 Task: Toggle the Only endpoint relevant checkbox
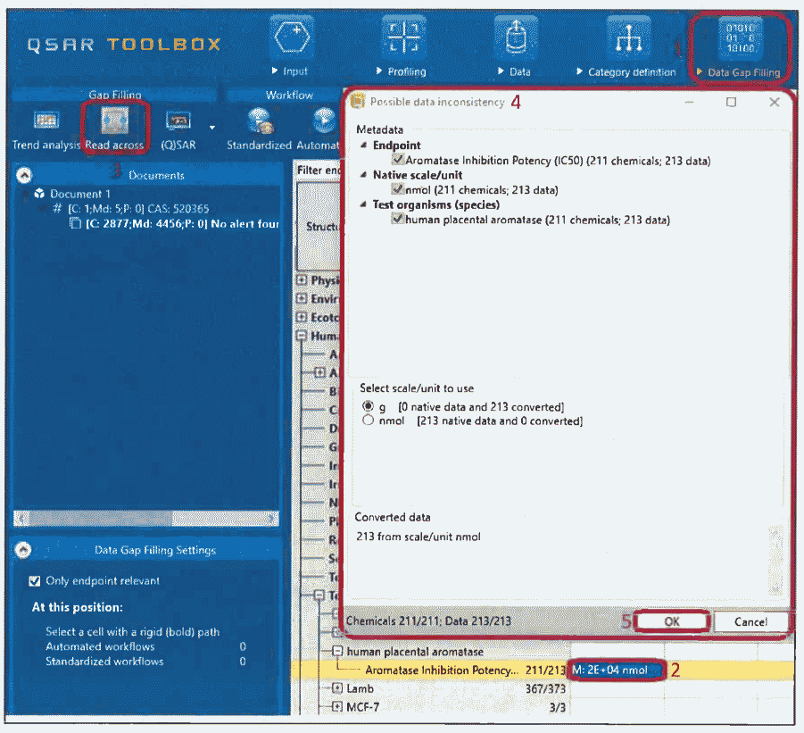click(x=35, y=581)
